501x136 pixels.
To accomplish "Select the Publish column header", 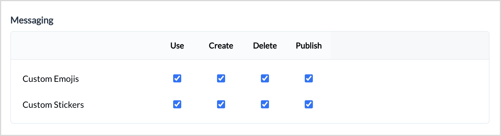I will 309,46.
